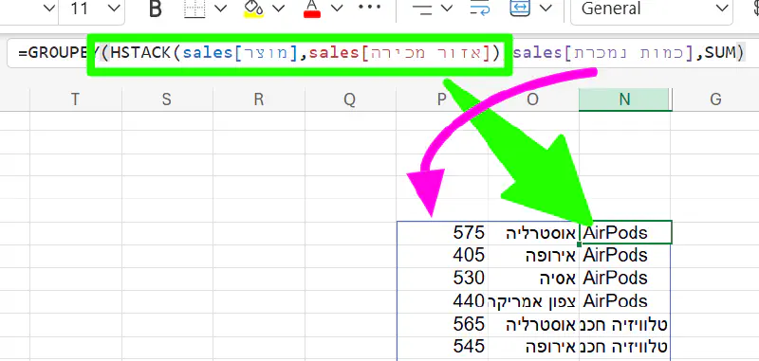Select cell with value 565
Viewport: 759px width, 361px height.
tap(442, 324)
